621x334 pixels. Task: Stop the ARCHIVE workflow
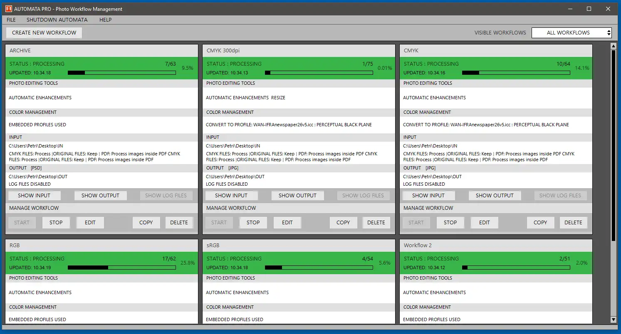click(56, 223)
